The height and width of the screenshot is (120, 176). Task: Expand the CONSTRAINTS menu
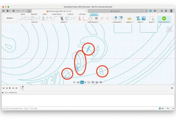(93, 22)
